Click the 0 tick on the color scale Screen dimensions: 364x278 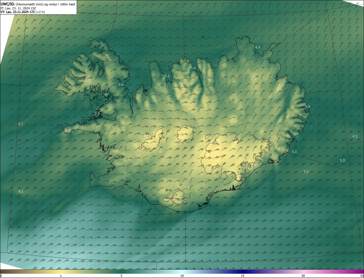1,276
